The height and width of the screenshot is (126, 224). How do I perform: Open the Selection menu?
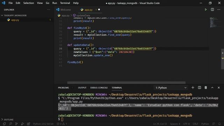pyautogui.click(x=29, y=3)
